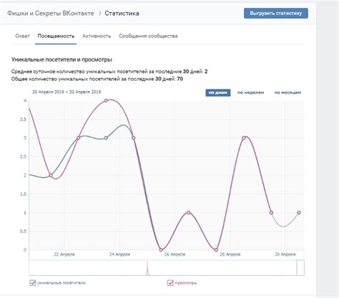
Task: Click the zero data point near 26 Апреля
Action: (161, 250)
